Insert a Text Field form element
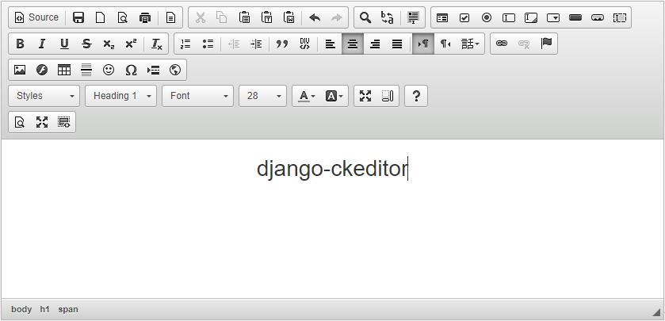This screenshot has height=321, width=665. 509,17
